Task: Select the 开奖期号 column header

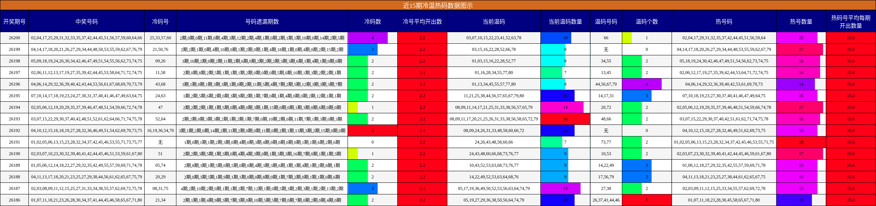Action: [x=14, y=22]
